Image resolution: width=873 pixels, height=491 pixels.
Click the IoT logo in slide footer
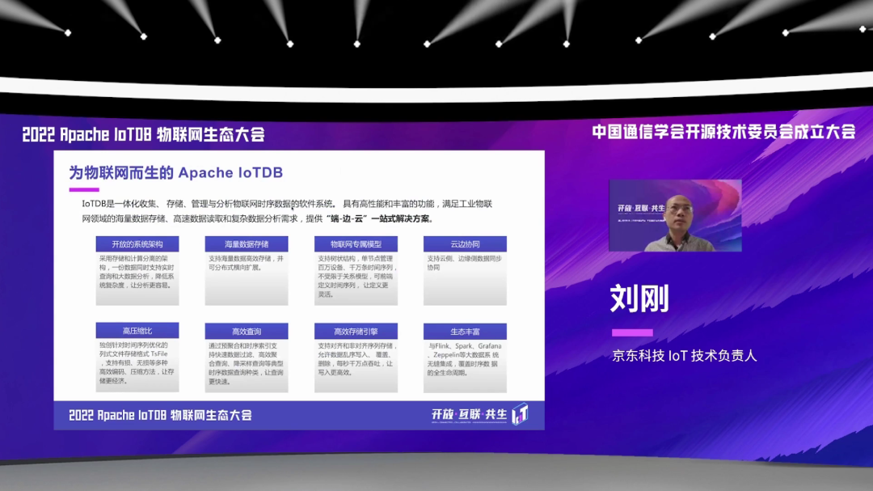(520, 414)
